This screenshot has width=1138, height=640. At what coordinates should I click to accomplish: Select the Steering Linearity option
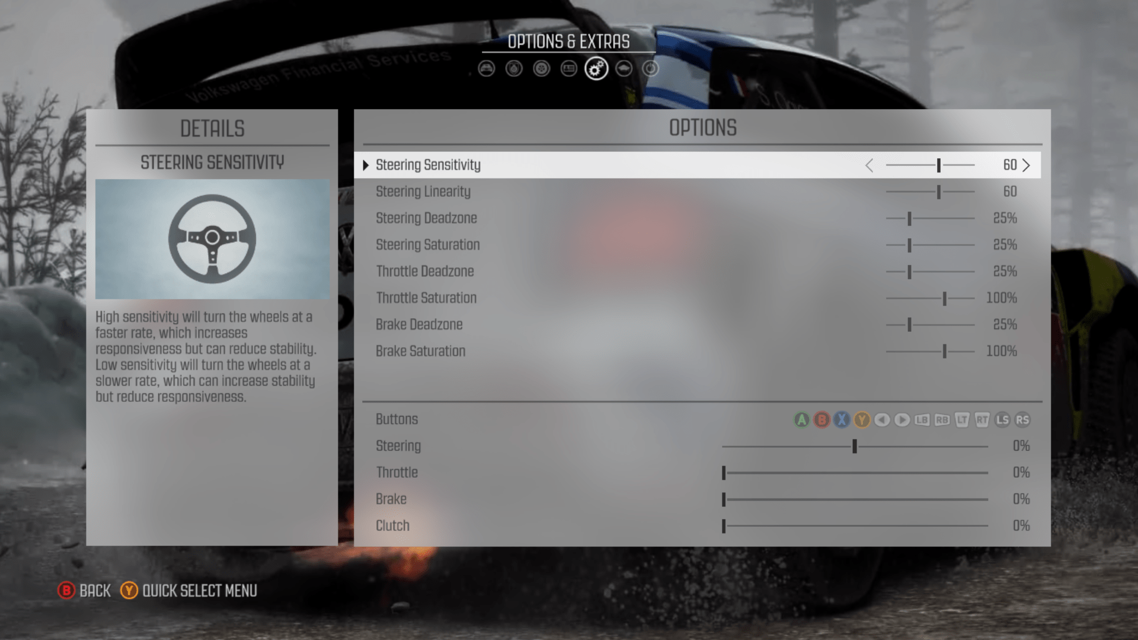[x=423, y=191]
